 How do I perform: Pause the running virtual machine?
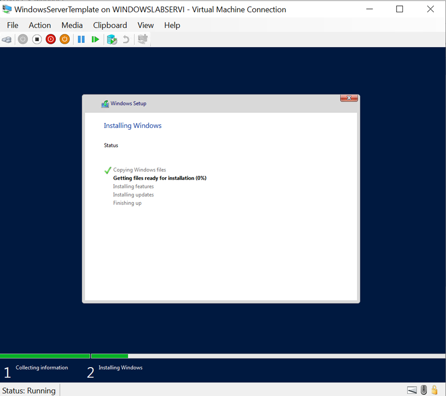(81, 39)
